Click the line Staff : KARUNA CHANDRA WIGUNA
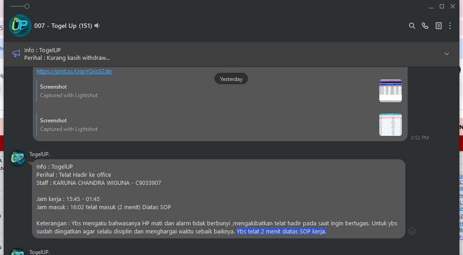Image resolution: width=463 pixels, height=255 pixels. pyautogui.click(x=99, y=183)
